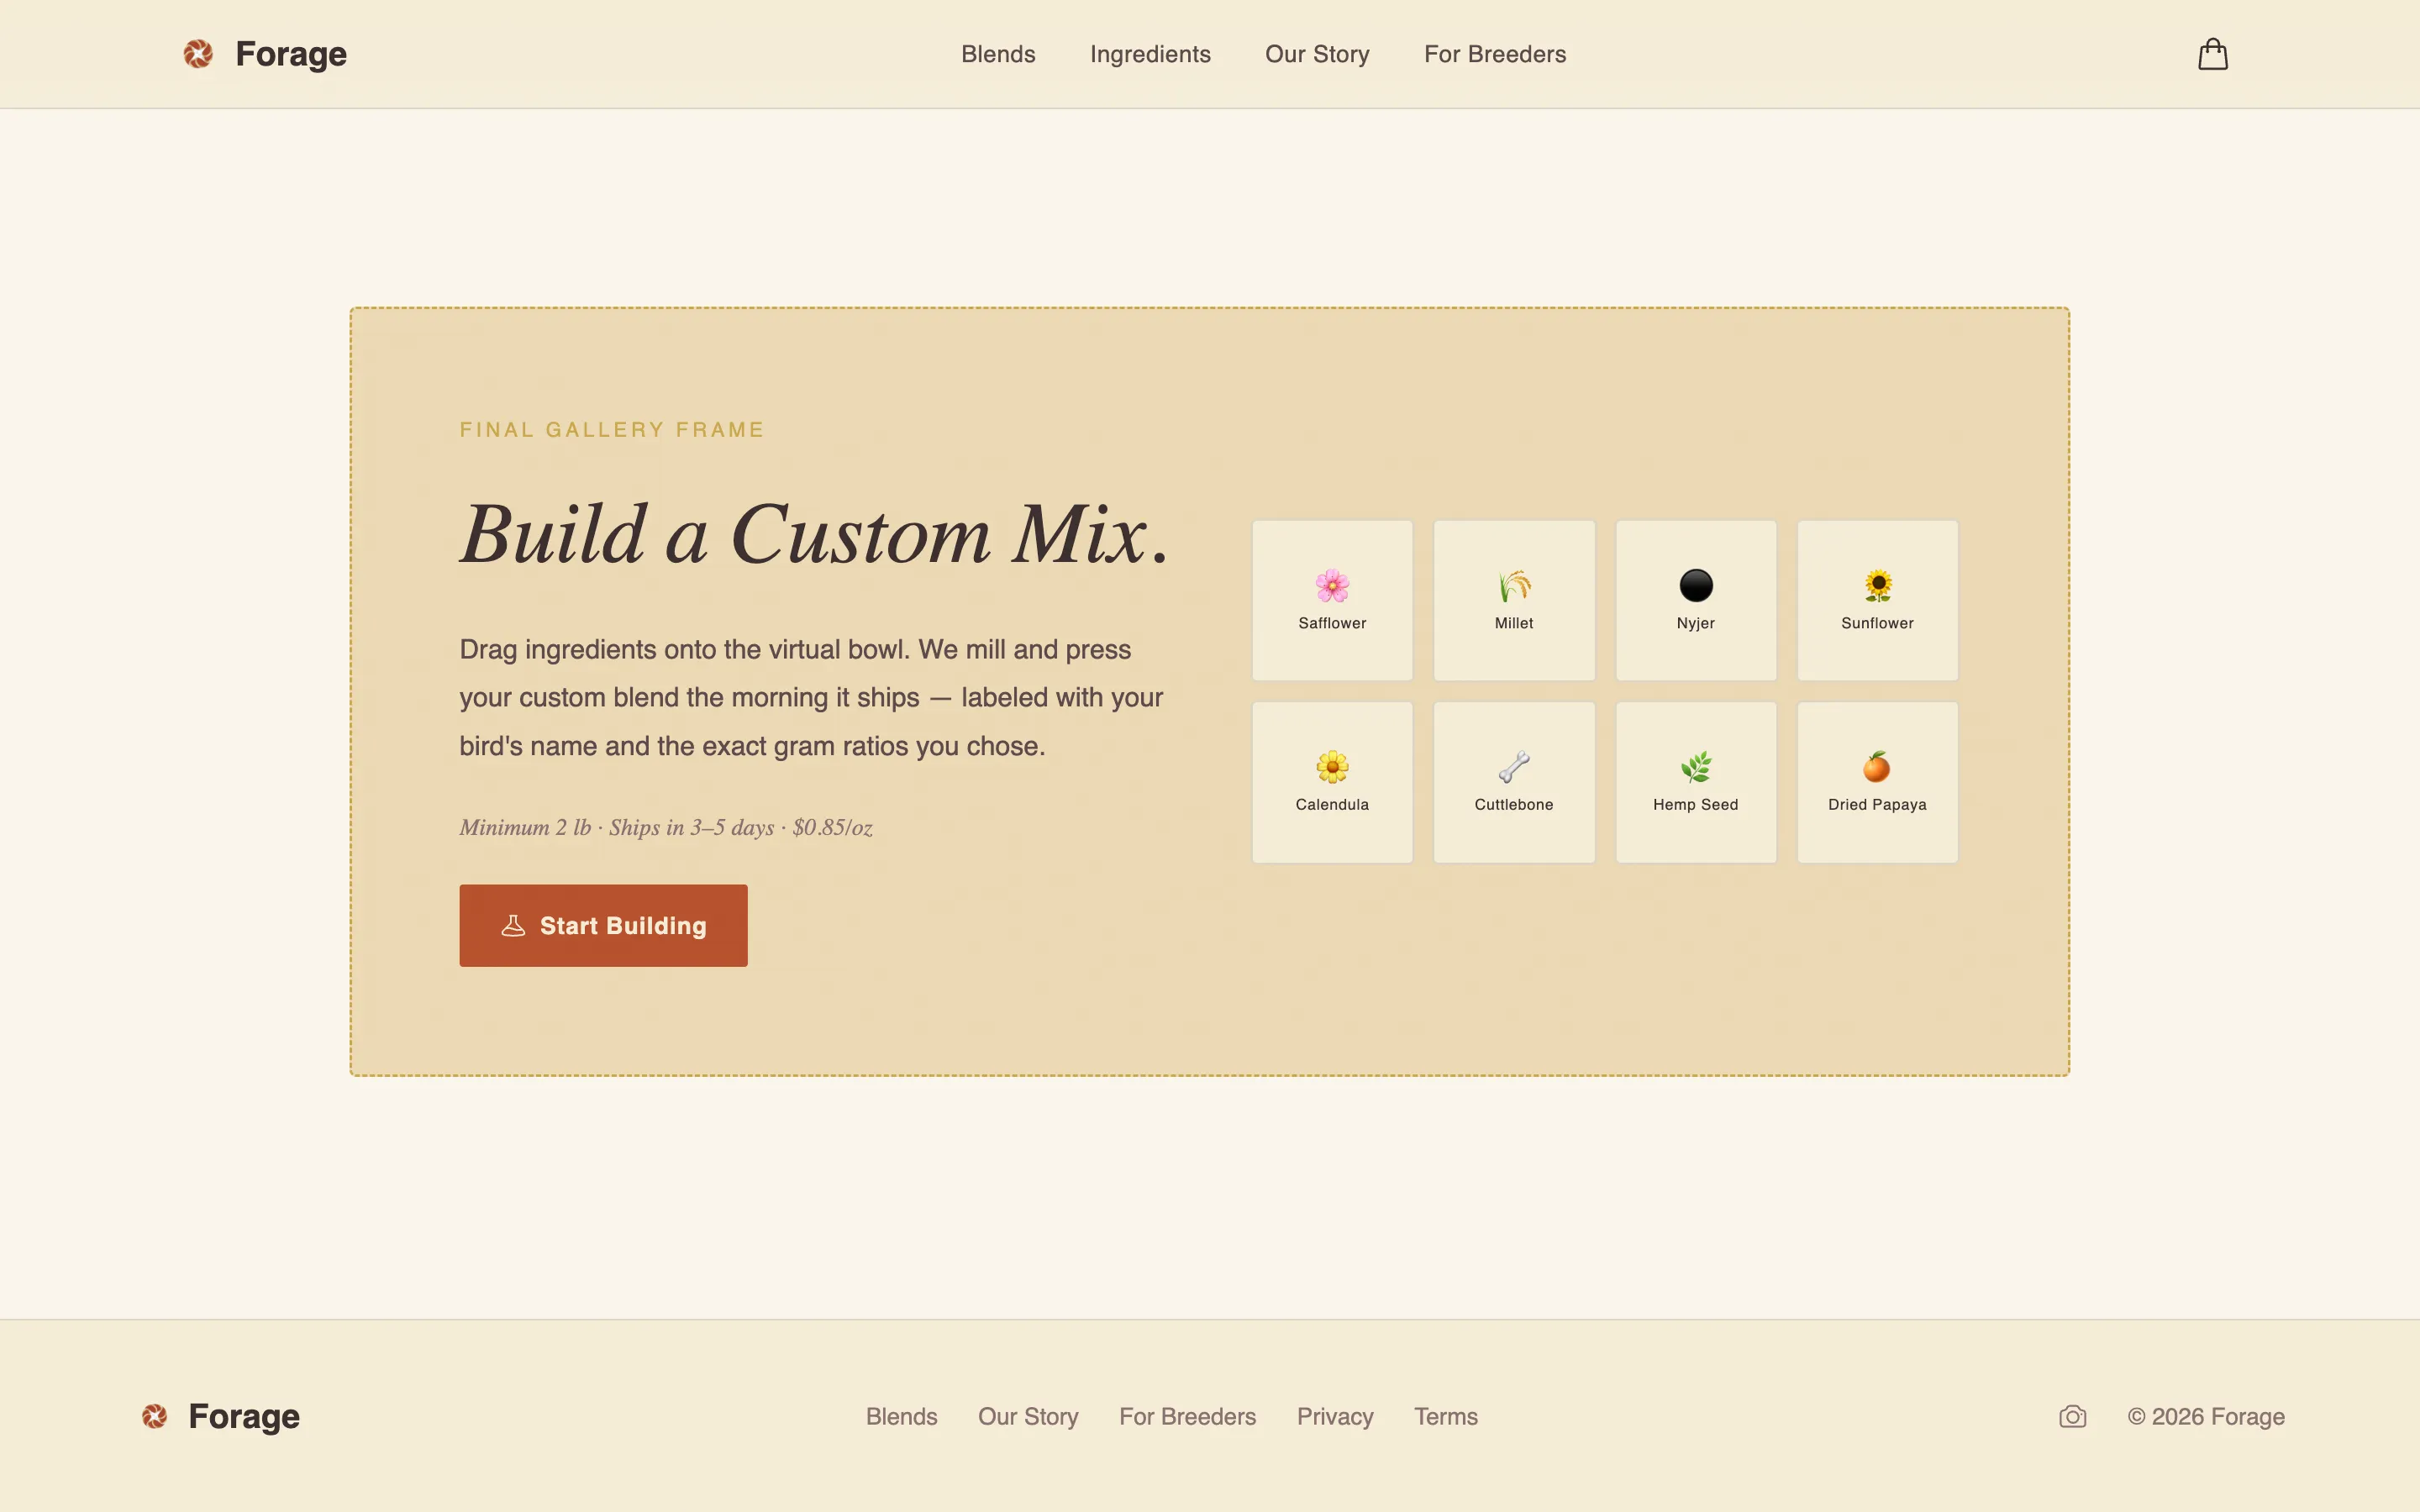The height and width of the screenshot is (1512, 2420).
Task: Click the Forage seed logo in header
Action: [x=198, y=54]
